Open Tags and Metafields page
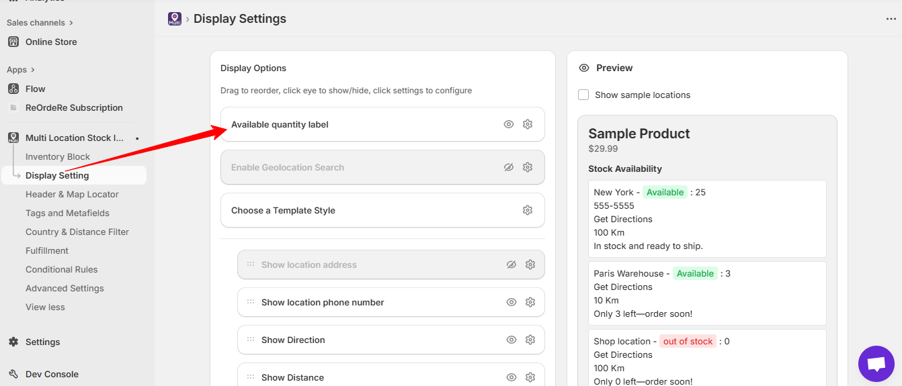902x386 pixels. coord(67,213)
